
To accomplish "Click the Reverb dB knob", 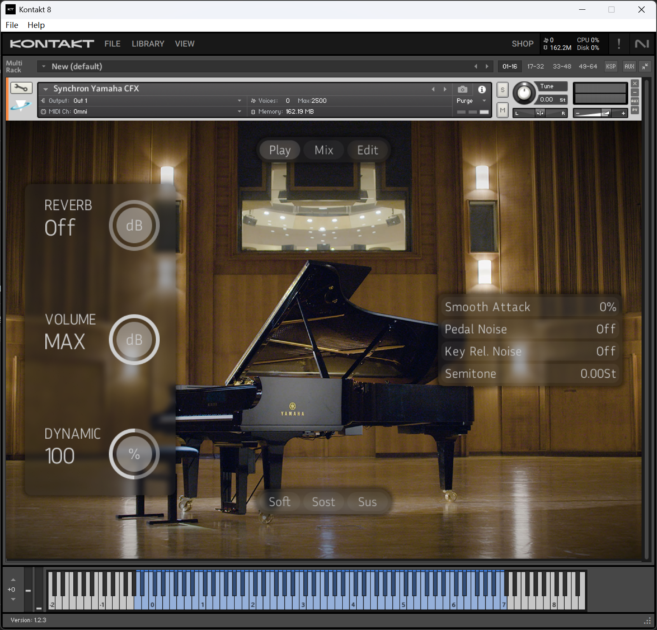I will 134,226.
